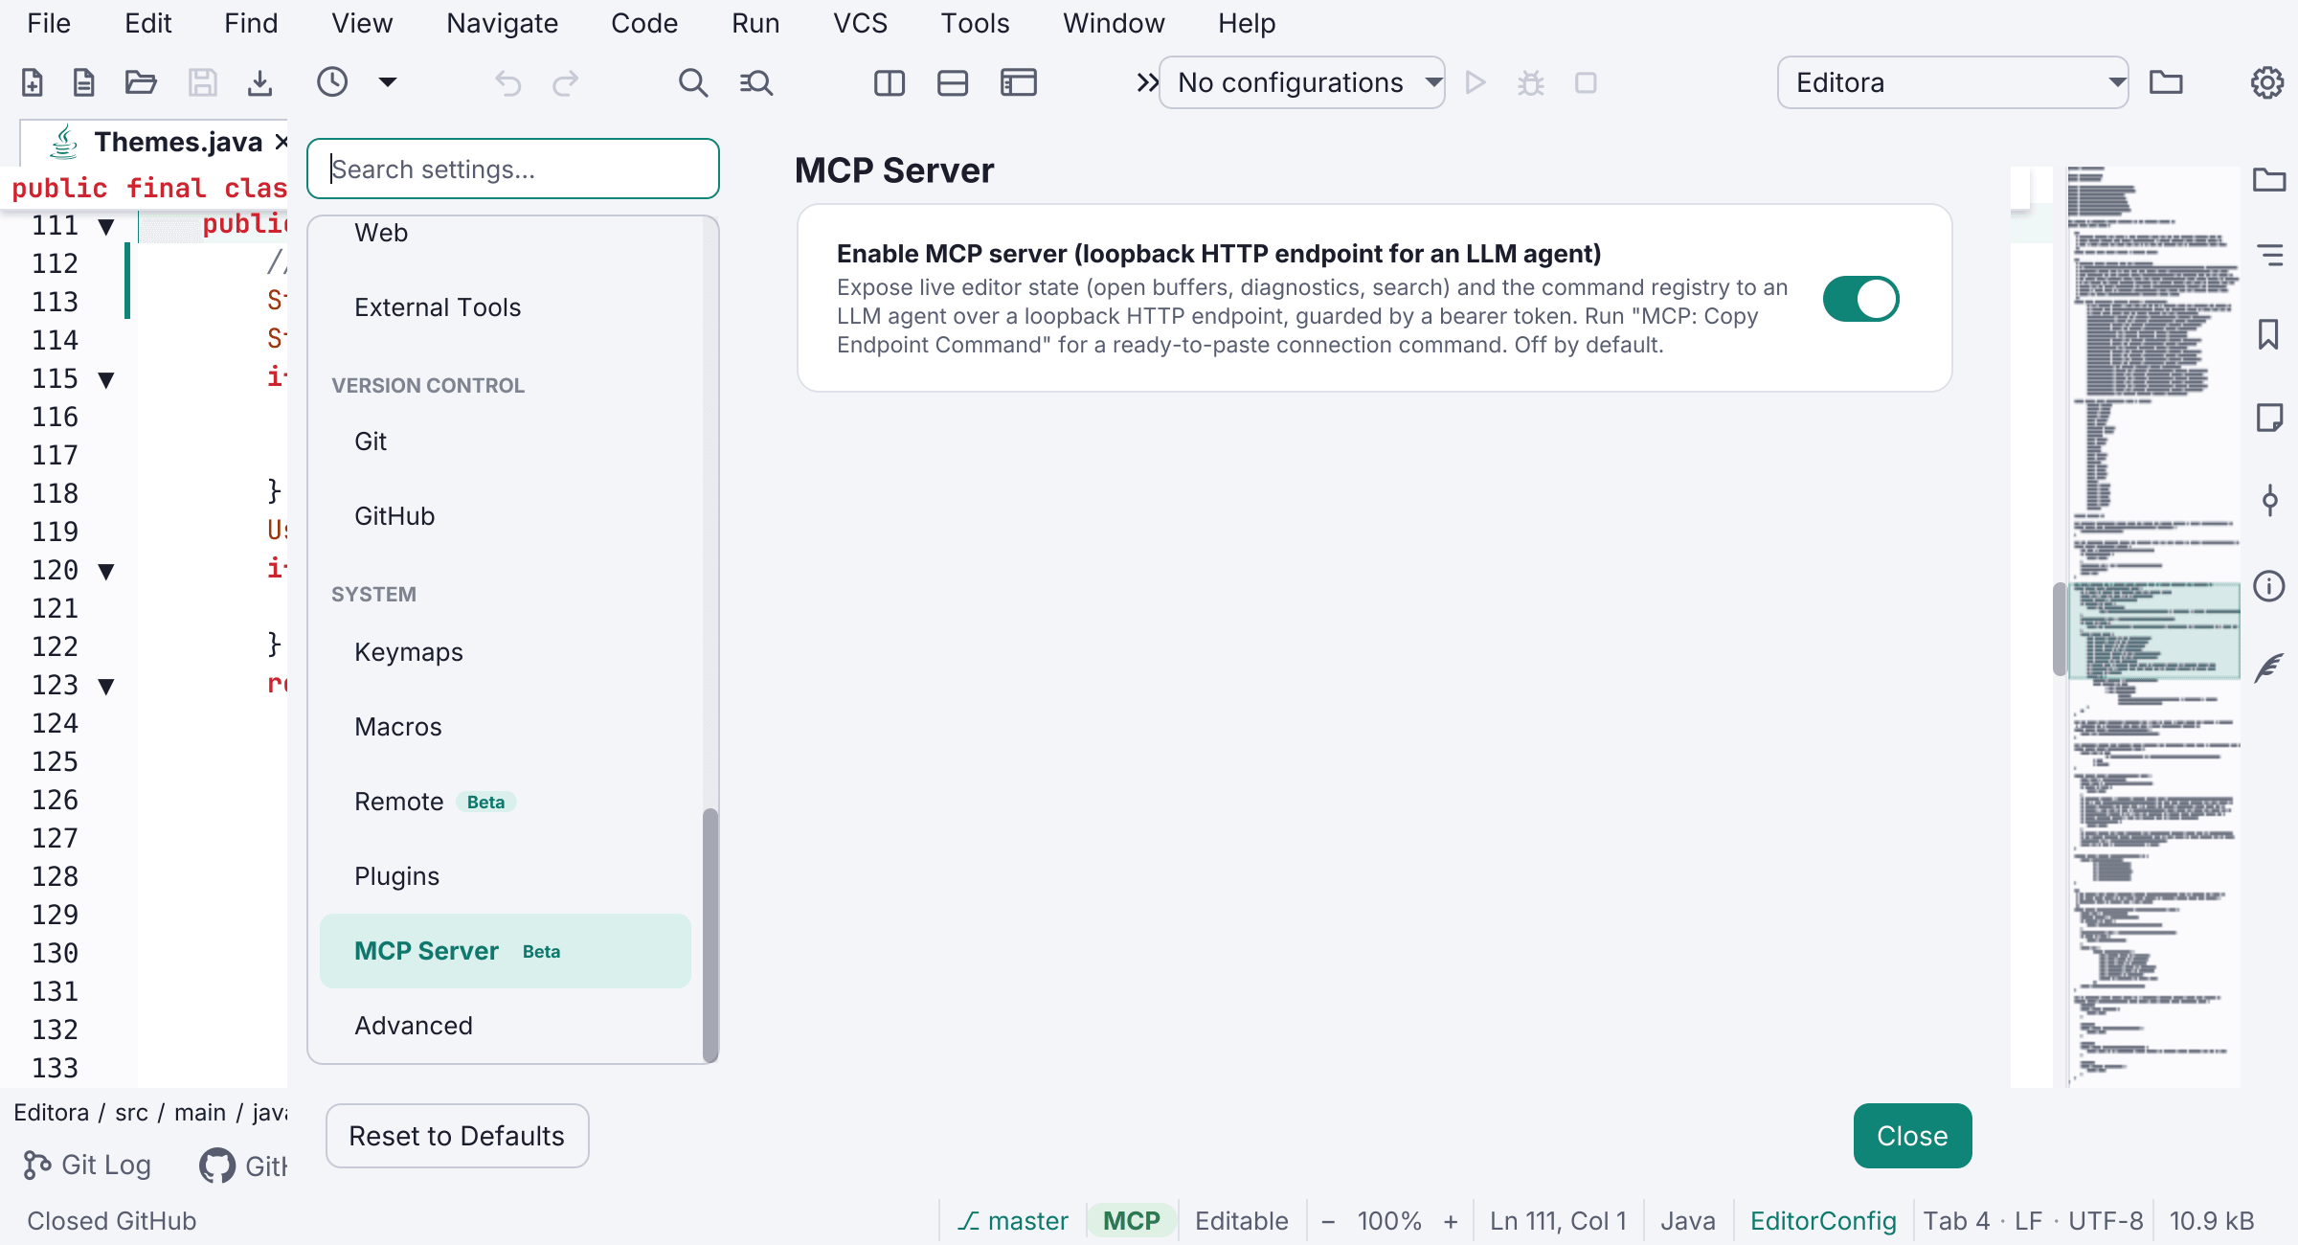2298x1245 pixels.
Task: Click the info circle icon in sidebar
Action: tap(2268, 585)
